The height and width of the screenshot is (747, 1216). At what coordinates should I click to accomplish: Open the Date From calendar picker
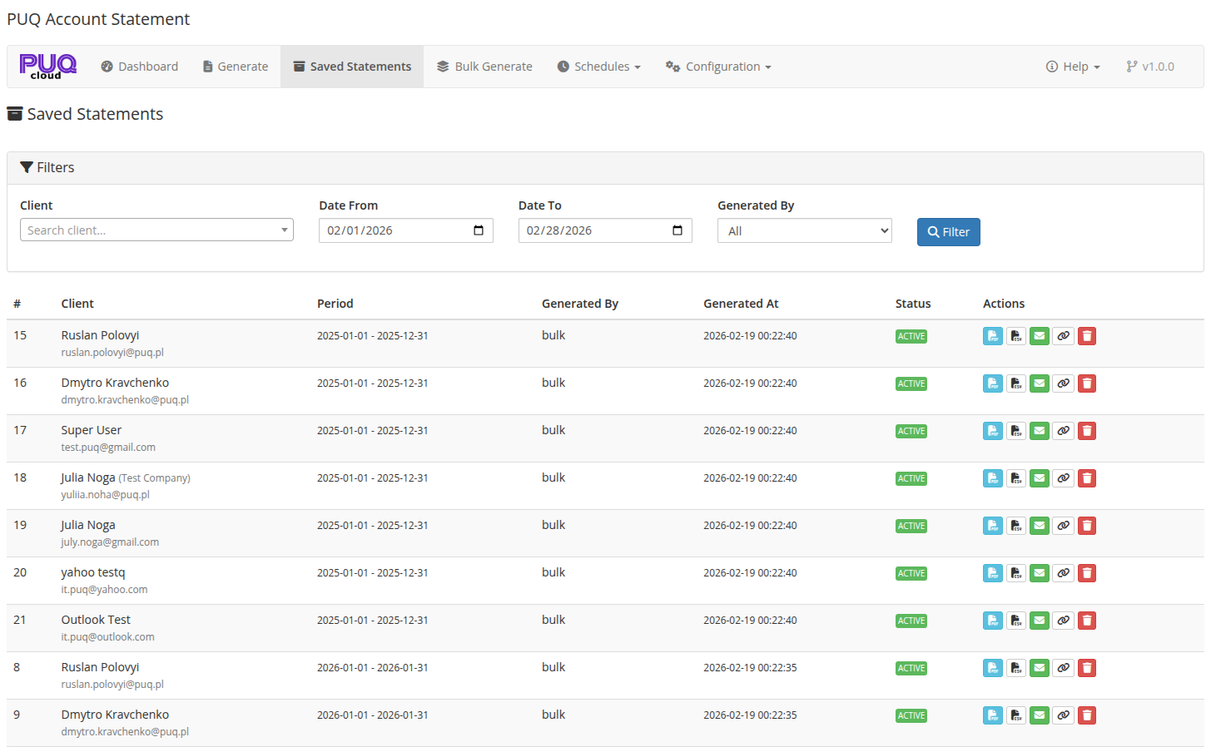(479, 230)
